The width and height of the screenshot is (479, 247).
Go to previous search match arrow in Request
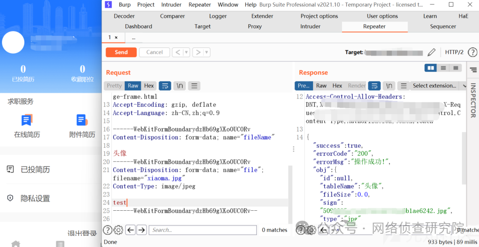[130, 230]
